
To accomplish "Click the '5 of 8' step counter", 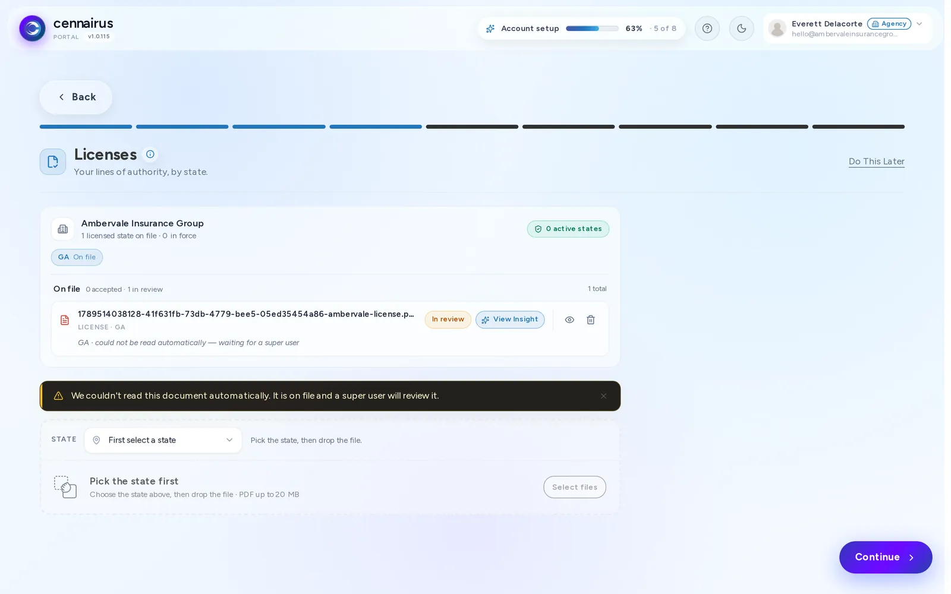I will pyautogui.click(x=665, y=29).
